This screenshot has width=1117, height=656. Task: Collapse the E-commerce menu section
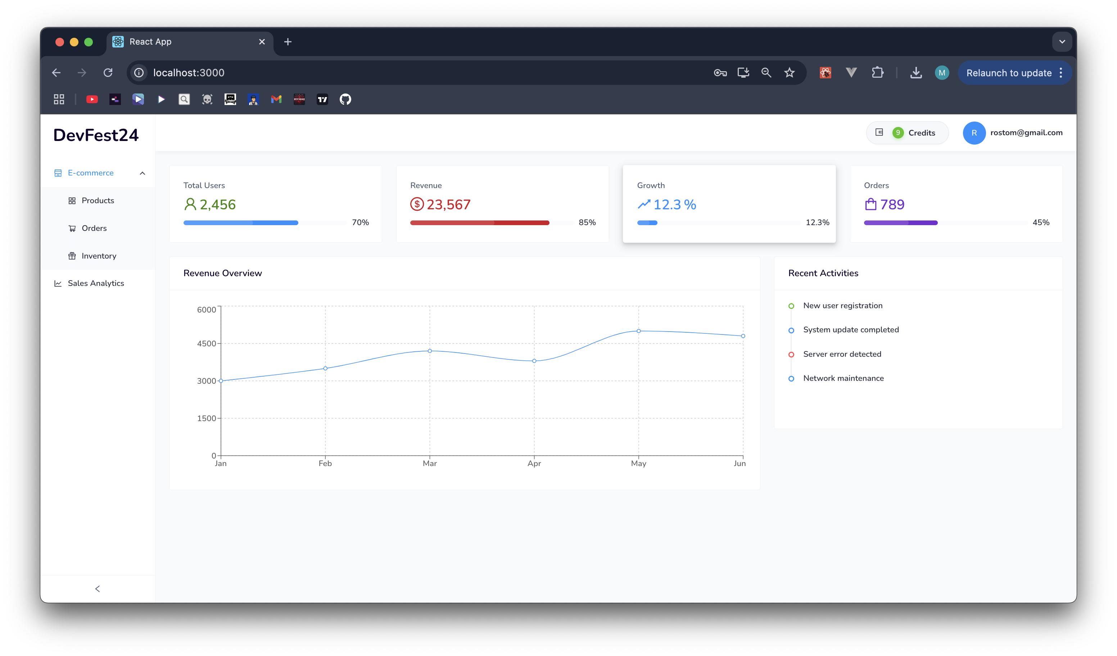click(x=142, y=173)
